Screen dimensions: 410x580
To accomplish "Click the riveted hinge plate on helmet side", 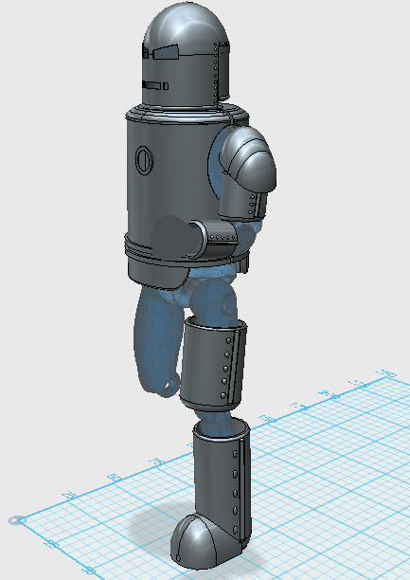I will point(222,70).
